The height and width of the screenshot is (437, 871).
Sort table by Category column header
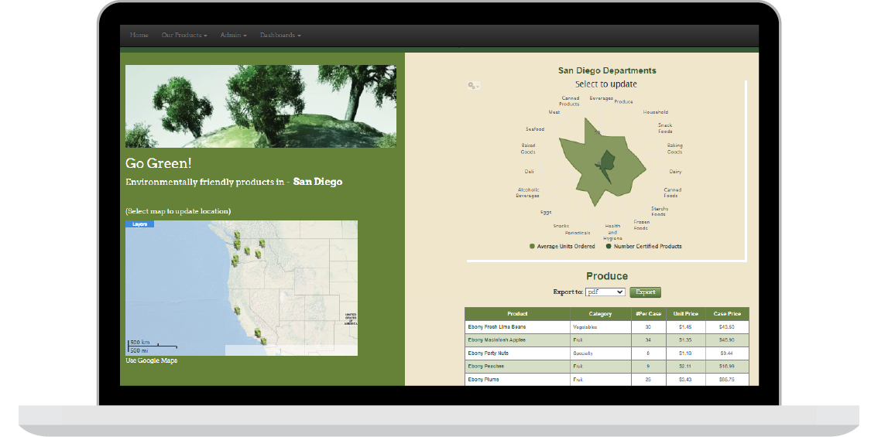click(600, 314)
